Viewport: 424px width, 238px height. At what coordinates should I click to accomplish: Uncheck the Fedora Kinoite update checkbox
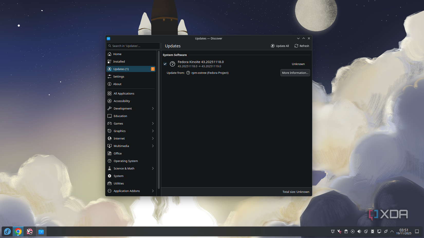pyautogui.click(x=165, y=64)
